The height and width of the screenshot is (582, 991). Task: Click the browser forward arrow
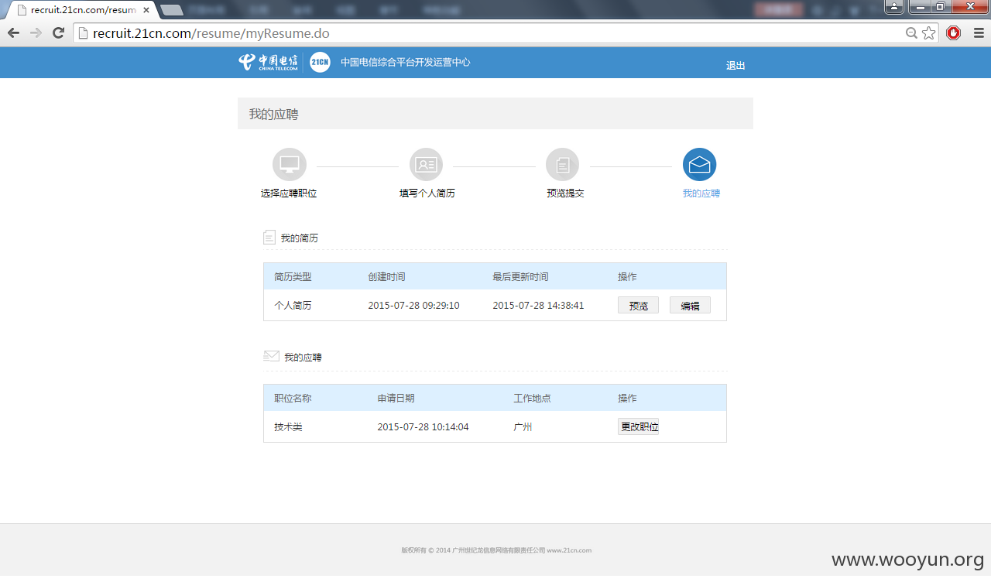(x=36, y=33)
